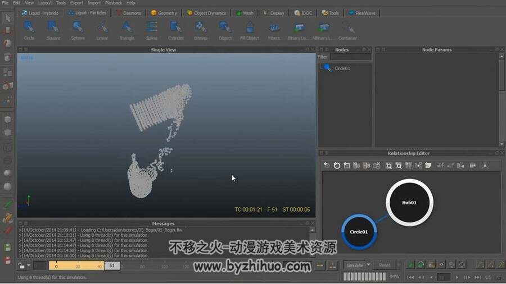Switch to the Geometry tab
Image resolution: width=506 pixels, height=284 pixels.
[x=164, y=13]
